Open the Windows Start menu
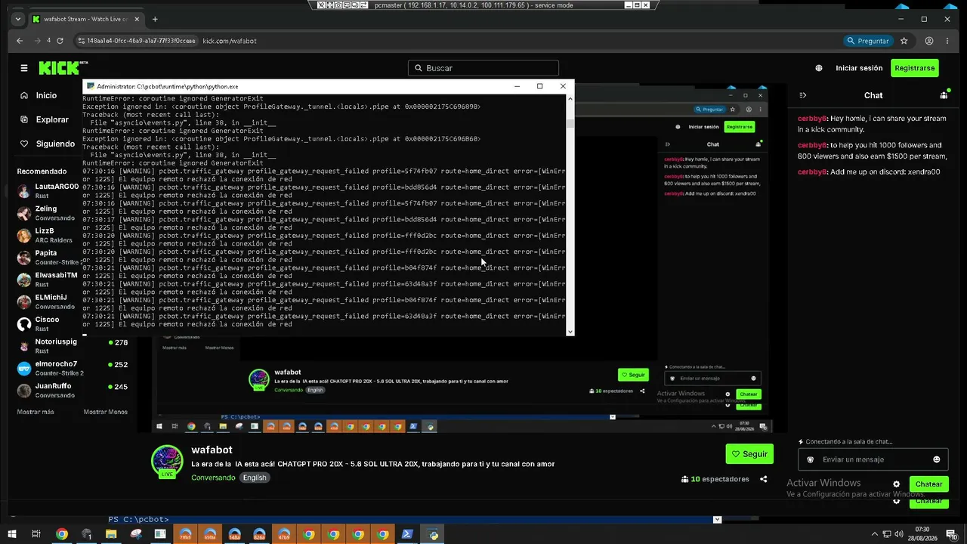The width and height of the screenshot is (967, 544). (12, 534)
